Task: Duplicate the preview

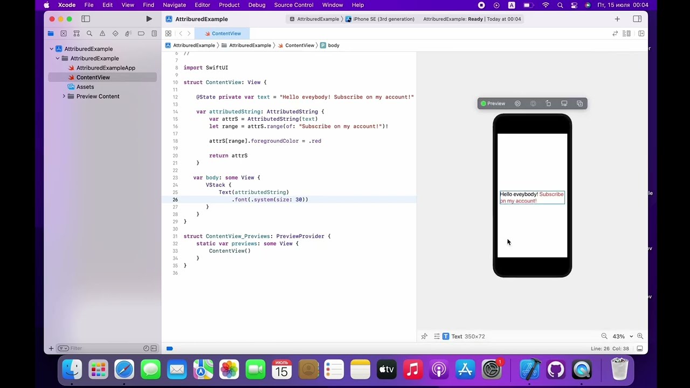Action: point(579,103)
